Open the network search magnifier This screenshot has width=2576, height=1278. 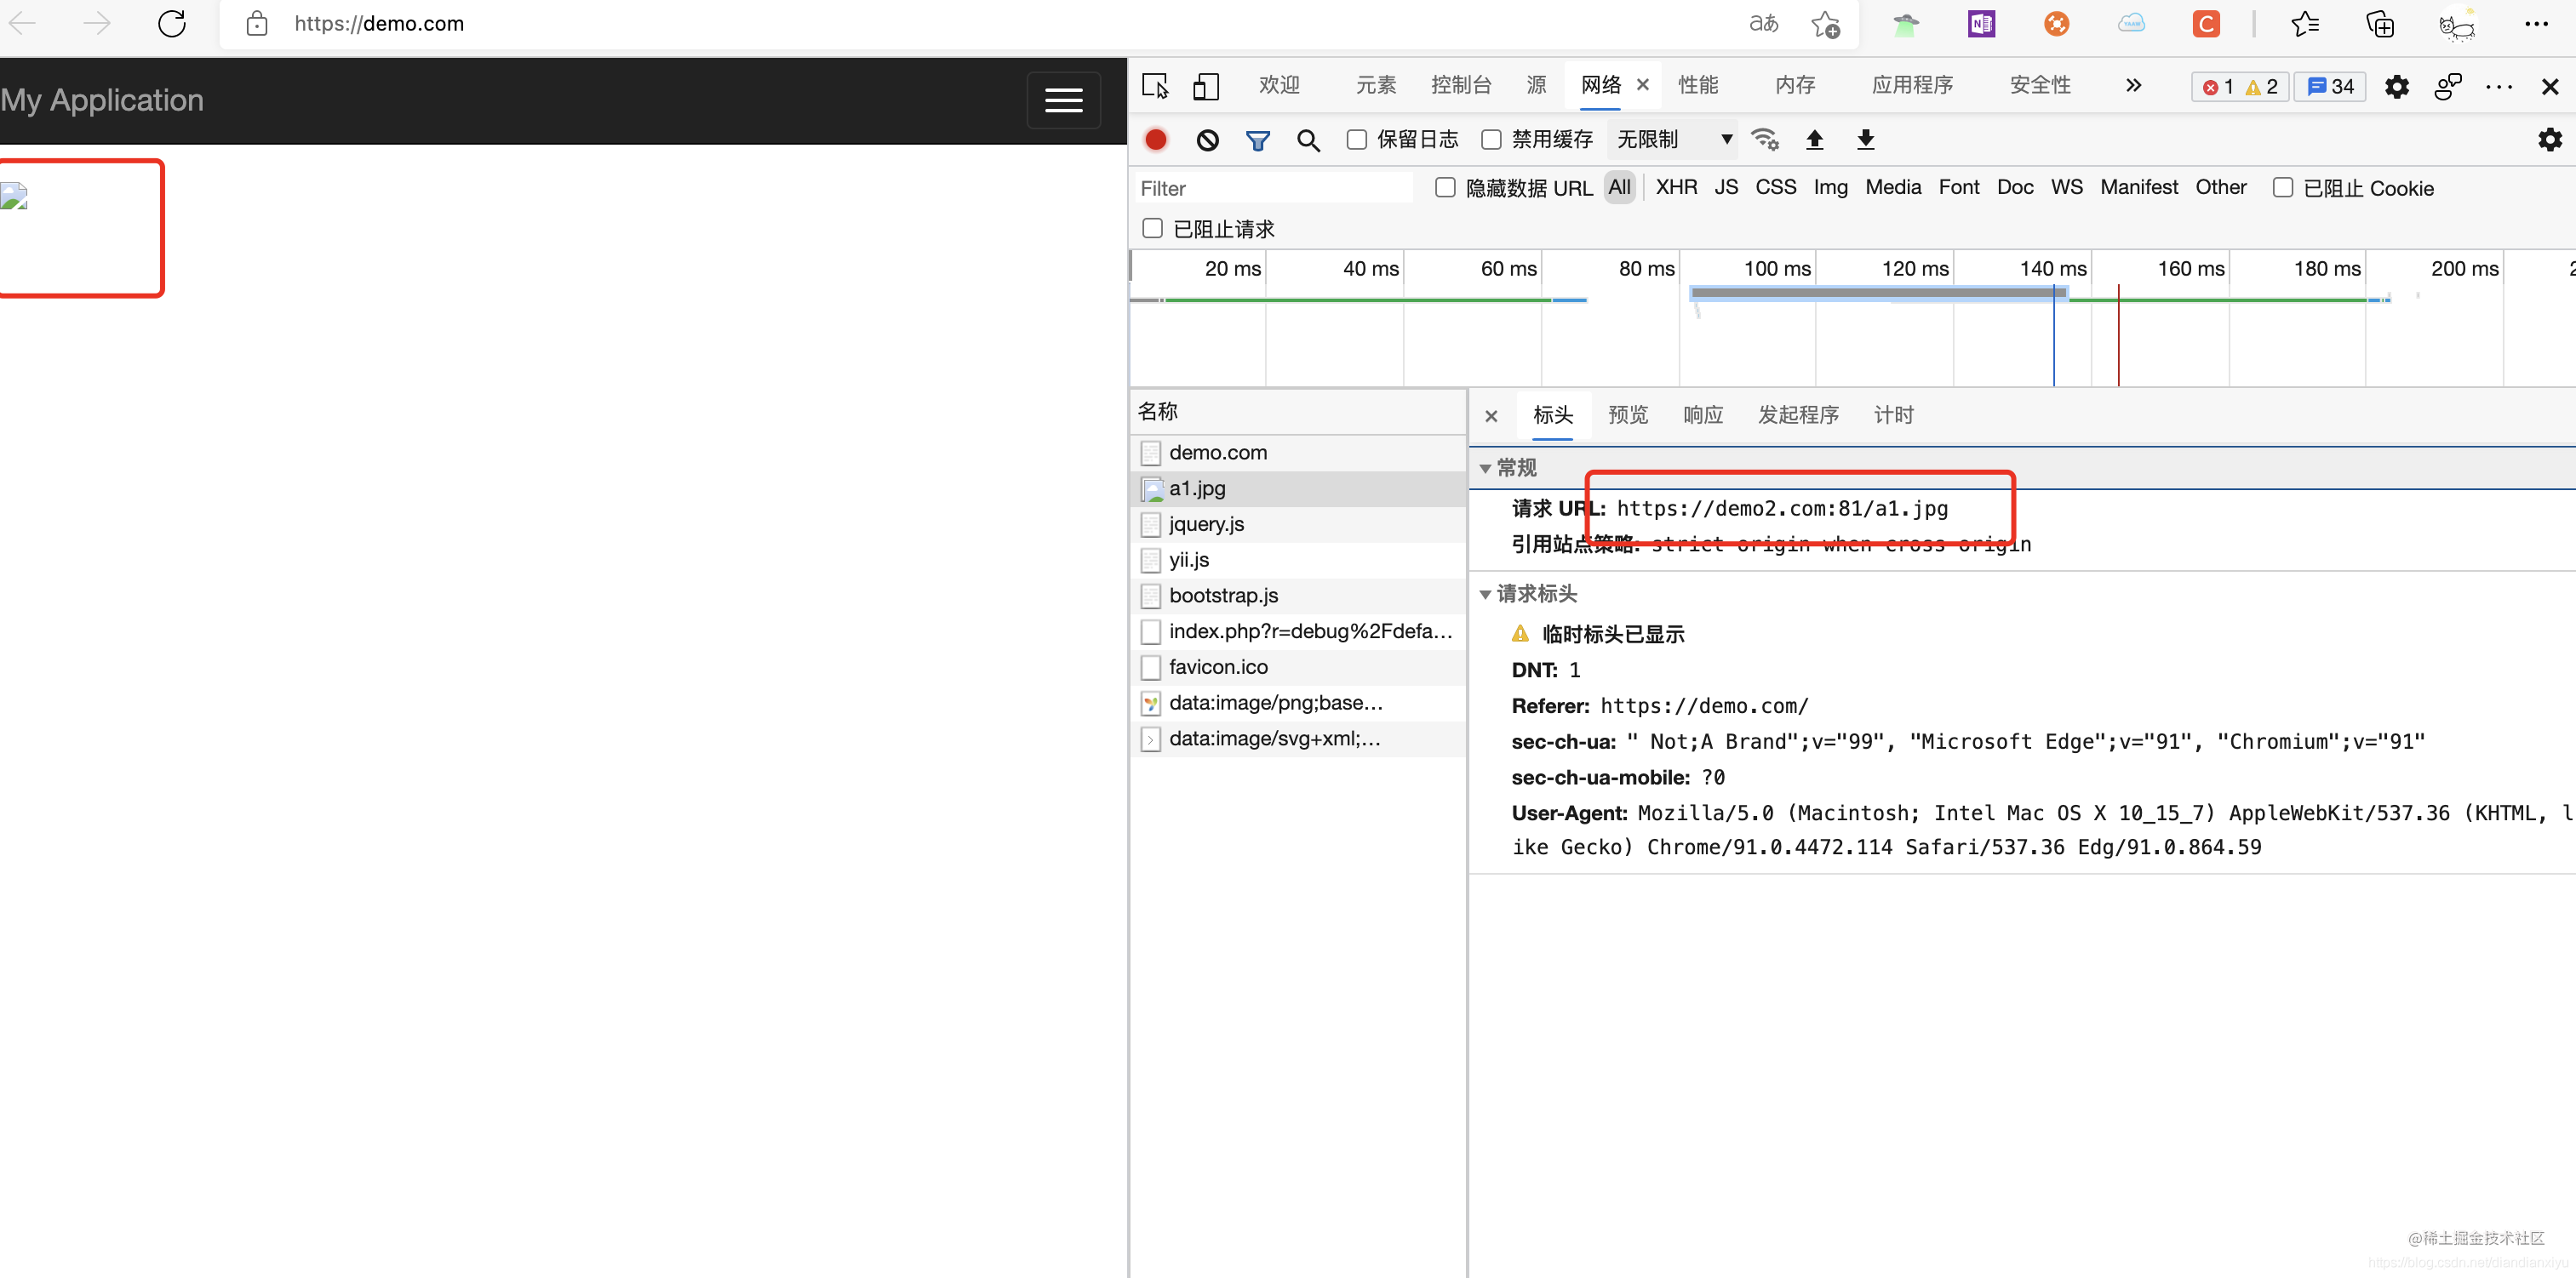coord(1308,140)
